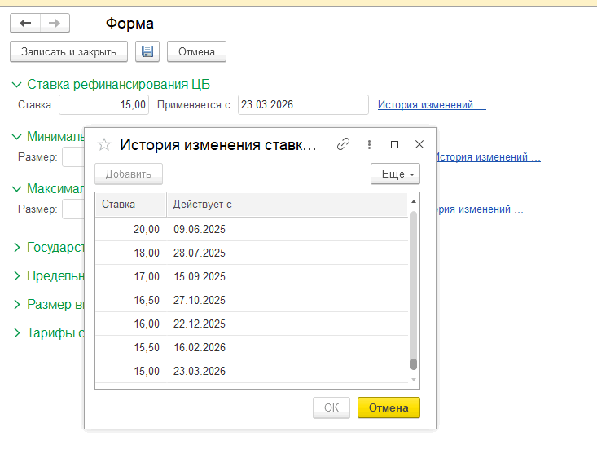Select date cell 27.10.2025
This screenshot has height=458, width=597.
(x=287, y=300)
